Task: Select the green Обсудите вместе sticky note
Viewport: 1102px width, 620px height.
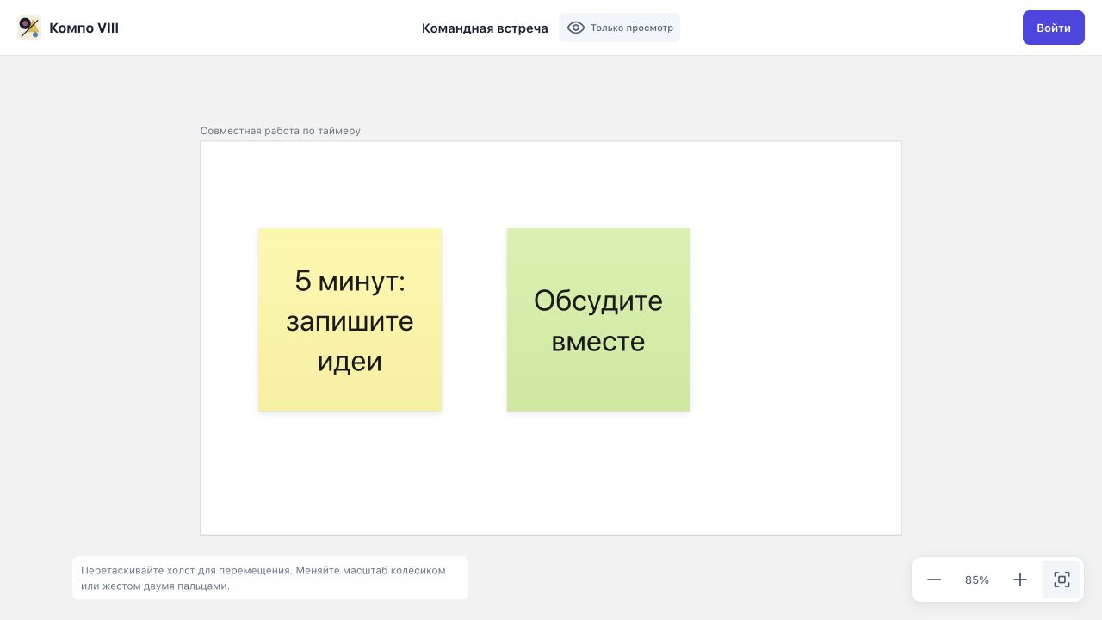Action: 598,319
